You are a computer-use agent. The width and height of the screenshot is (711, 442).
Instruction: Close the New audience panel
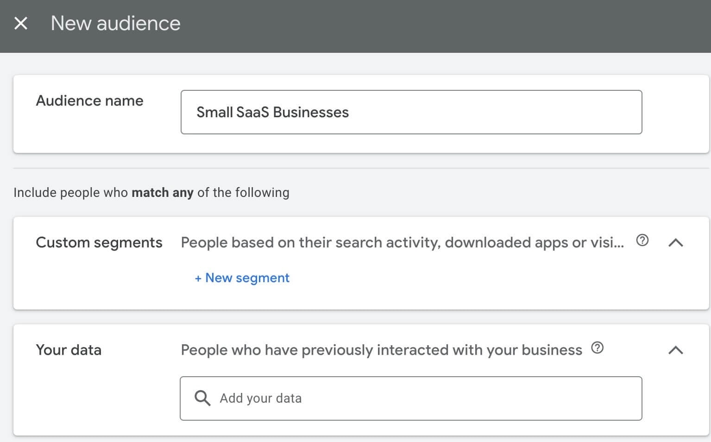click(21, 23)
